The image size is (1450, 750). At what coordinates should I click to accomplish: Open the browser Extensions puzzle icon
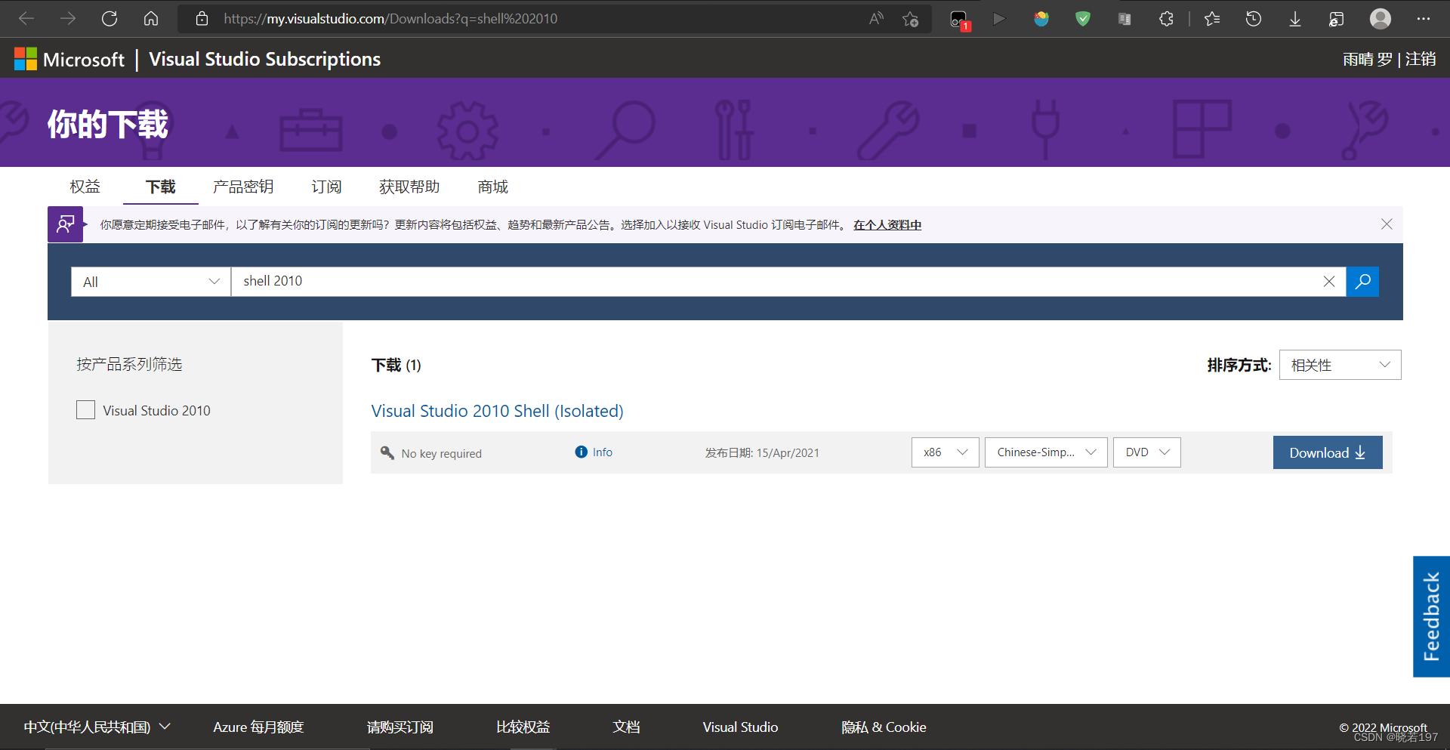click(x=1165, y=18)
